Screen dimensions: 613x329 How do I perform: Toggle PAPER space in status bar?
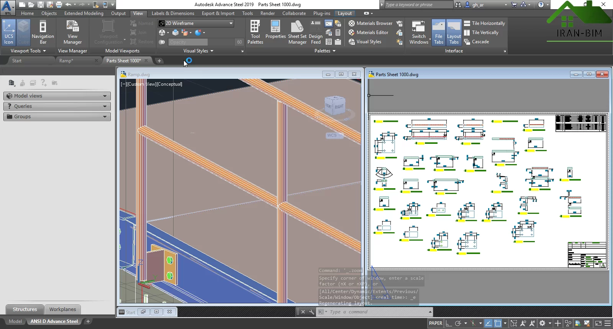click(x=436, y=323)
